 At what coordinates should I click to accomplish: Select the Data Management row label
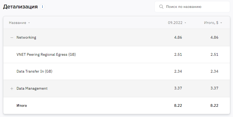click(32, 88)
